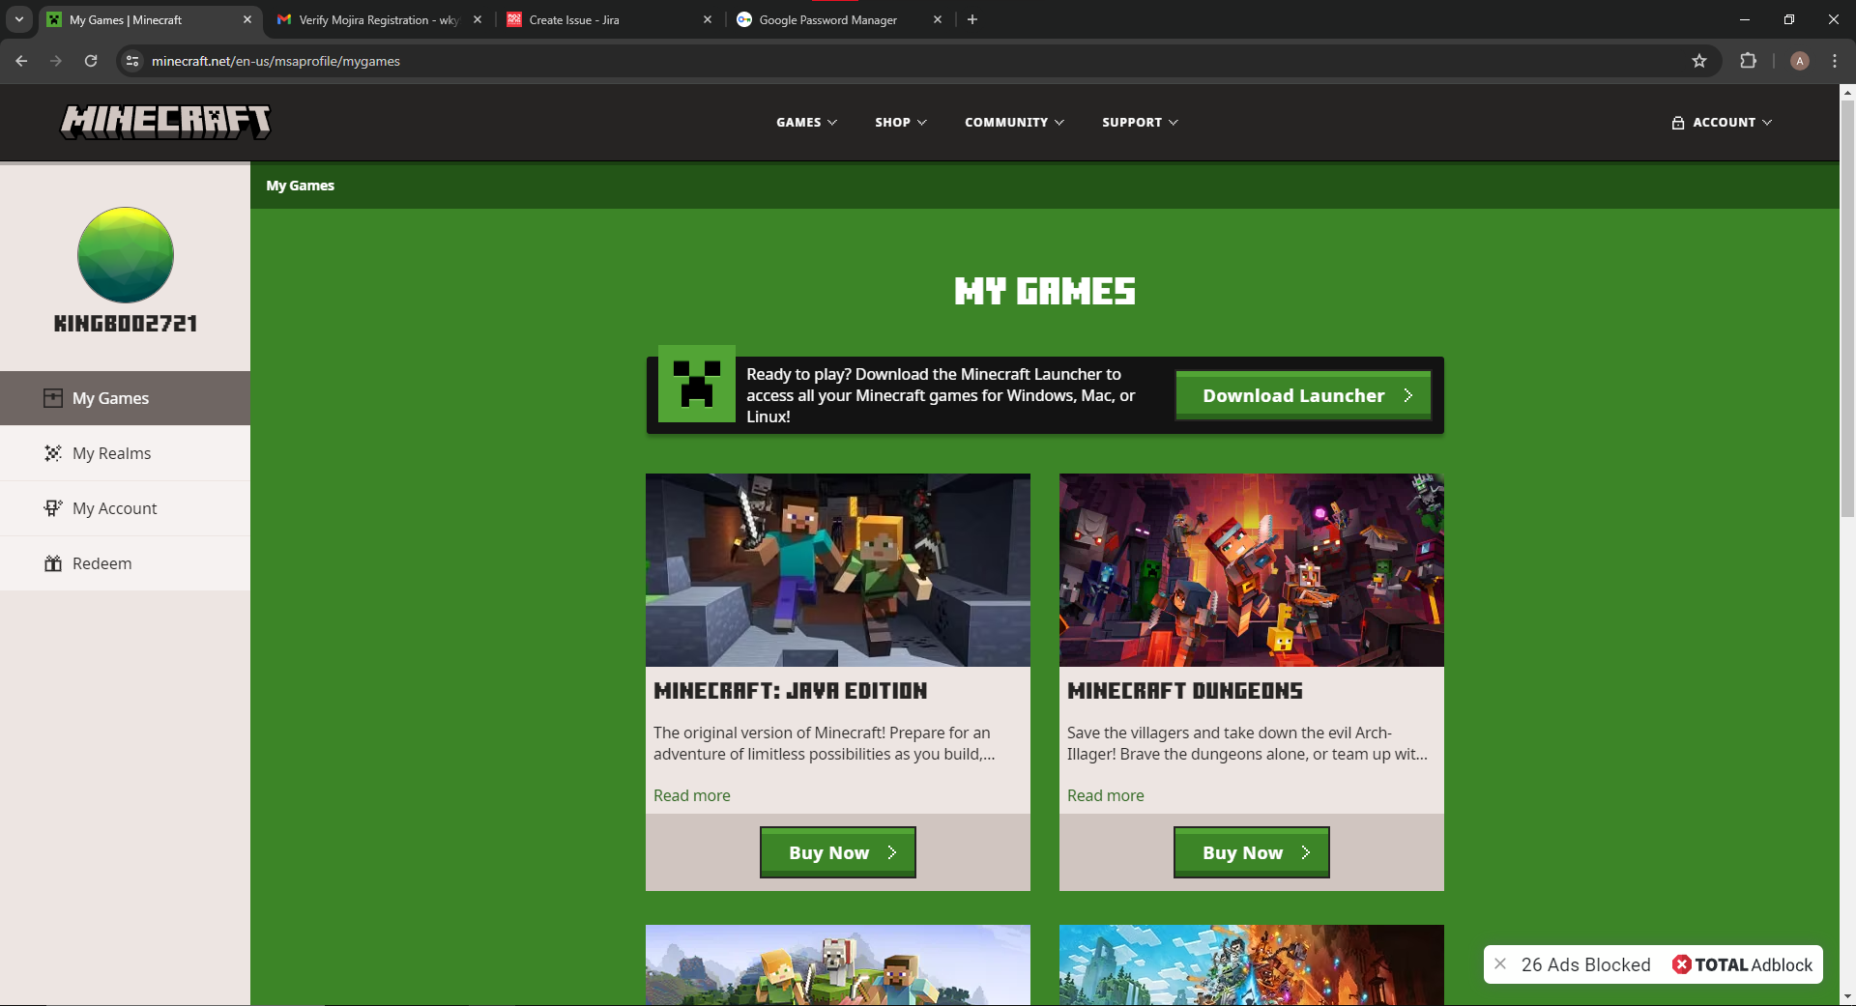Click the scrollbar down arrow
The width and height of the screenshot is (1856, 1006).
click(1847, 996)
